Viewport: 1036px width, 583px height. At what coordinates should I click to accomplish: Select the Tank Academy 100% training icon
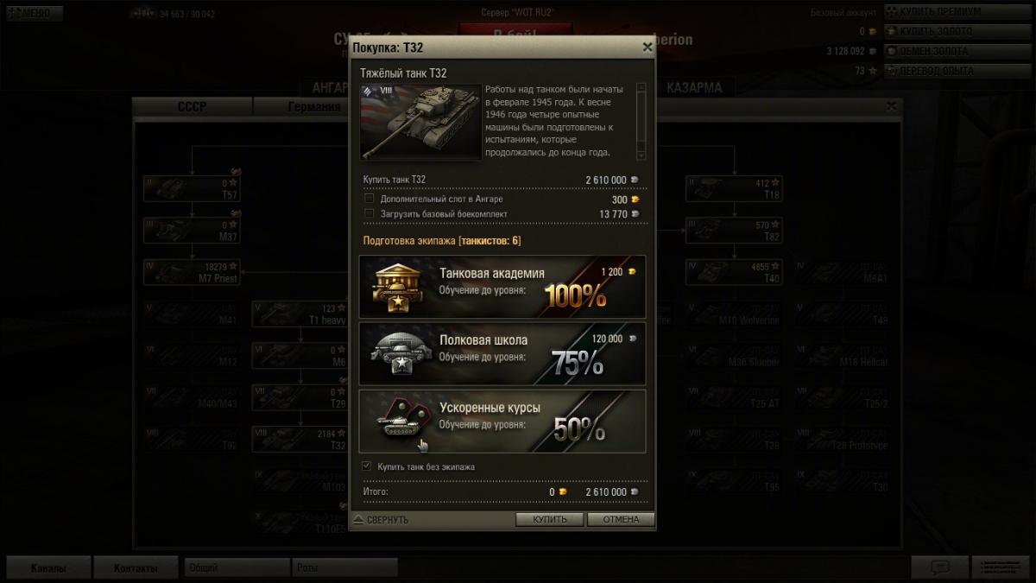coord(396,288)
